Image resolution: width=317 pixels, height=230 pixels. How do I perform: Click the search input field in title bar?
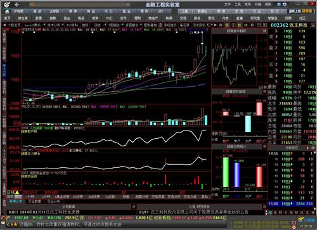80,4
